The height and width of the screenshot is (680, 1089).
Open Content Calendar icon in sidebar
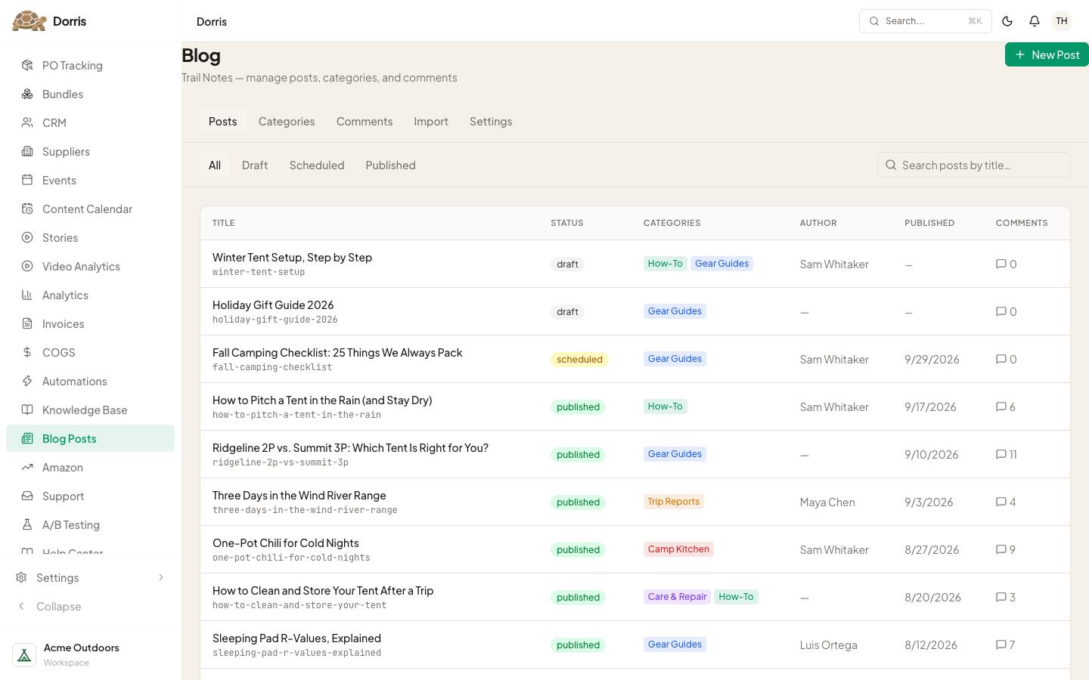click(27, 209)
